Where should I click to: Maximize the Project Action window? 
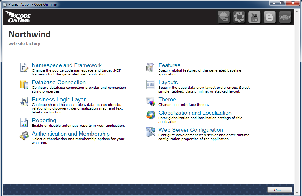282,3
